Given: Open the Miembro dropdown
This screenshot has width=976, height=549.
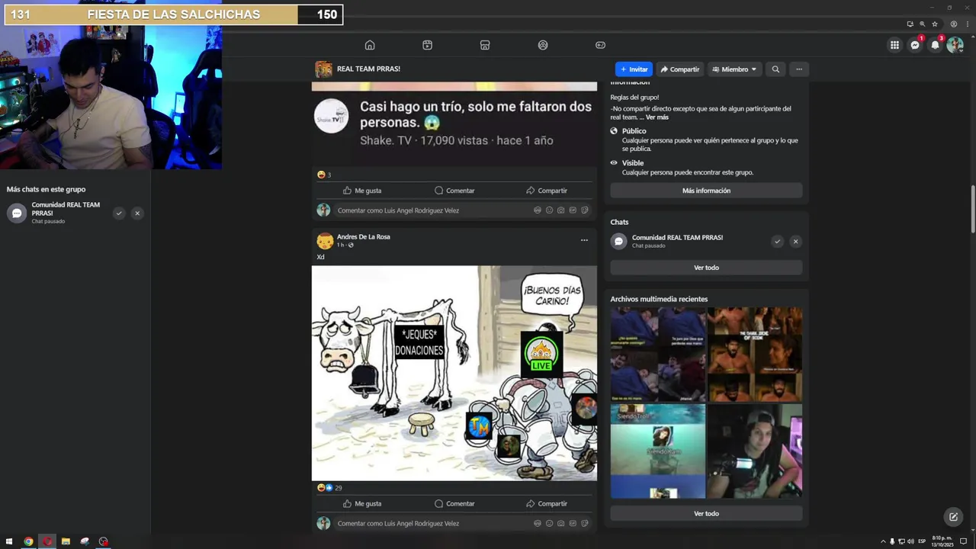Looking at the screenshot, I should pyautogui.click(x=734, y=69).
